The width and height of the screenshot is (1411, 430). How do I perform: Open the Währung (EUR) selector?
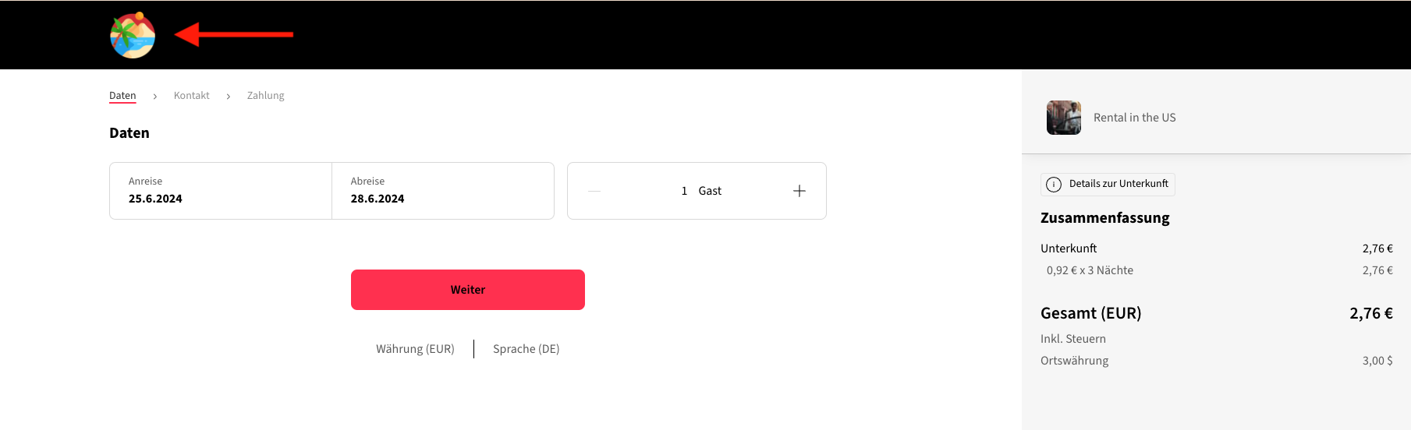click(415, 349)
